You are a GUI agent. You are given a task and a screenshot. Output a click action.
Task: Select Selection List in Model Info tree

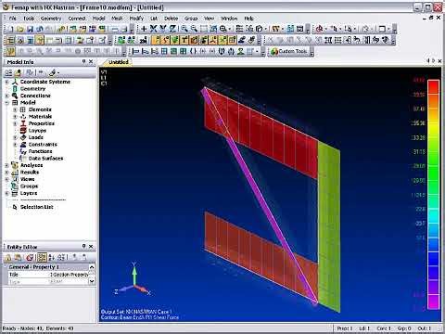coord(37,207)
